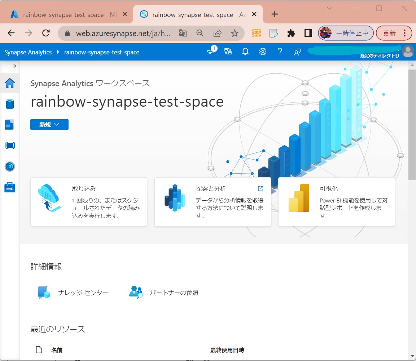
Task: Open the 可視化 Power BI card
Action: (336, 202)
